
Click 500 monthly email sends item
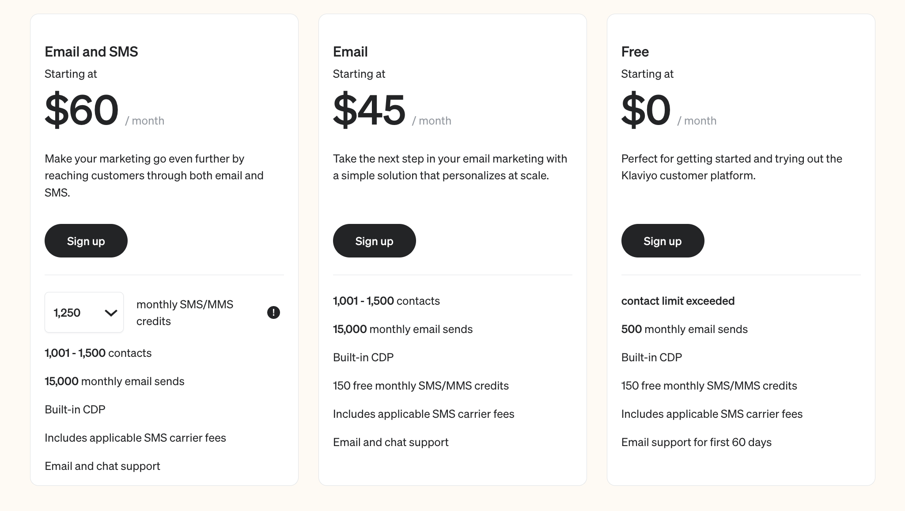(x=685, y=329)
